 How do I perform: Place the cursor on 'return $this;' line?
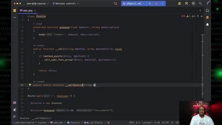48,70
